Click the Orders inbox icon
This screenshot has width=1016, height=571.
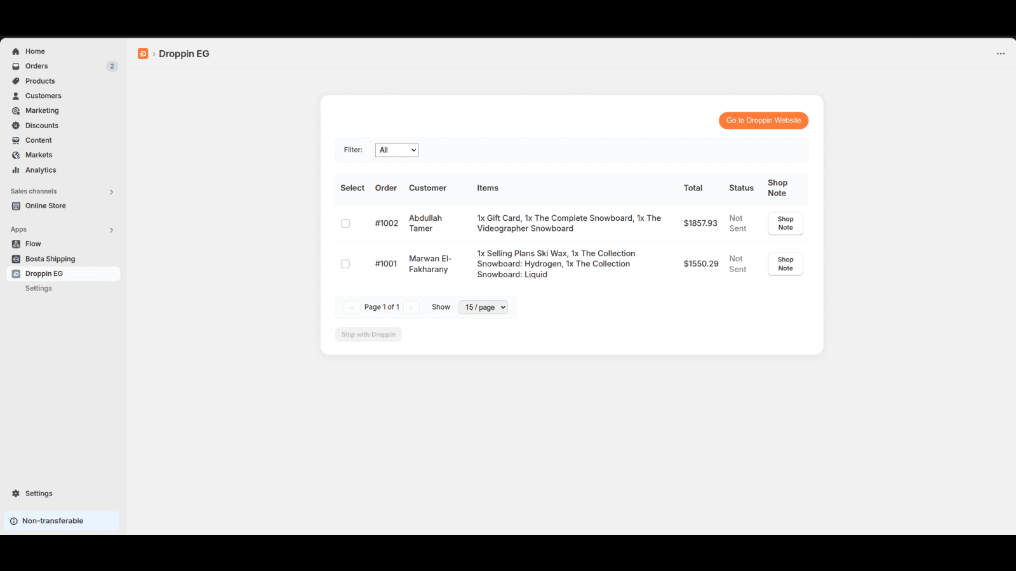coord(16,66)
